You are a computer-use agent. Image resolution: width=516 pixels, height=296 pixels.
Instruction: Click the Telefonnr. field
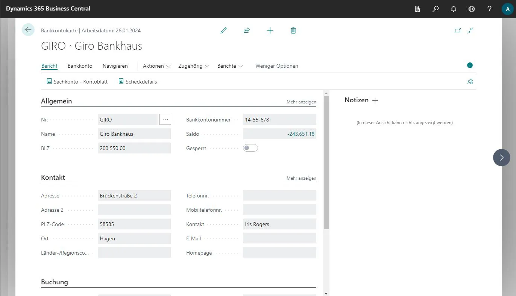279,196
